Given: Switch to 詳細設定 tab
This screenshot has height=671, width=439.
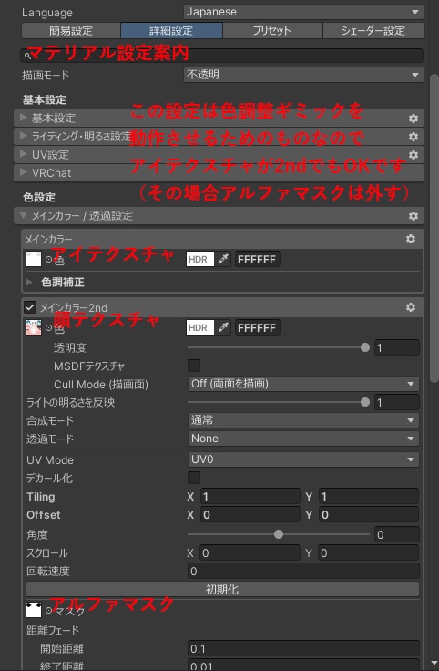Looking at the screenshot, I should pyautogui.click(x=171, y=30).
